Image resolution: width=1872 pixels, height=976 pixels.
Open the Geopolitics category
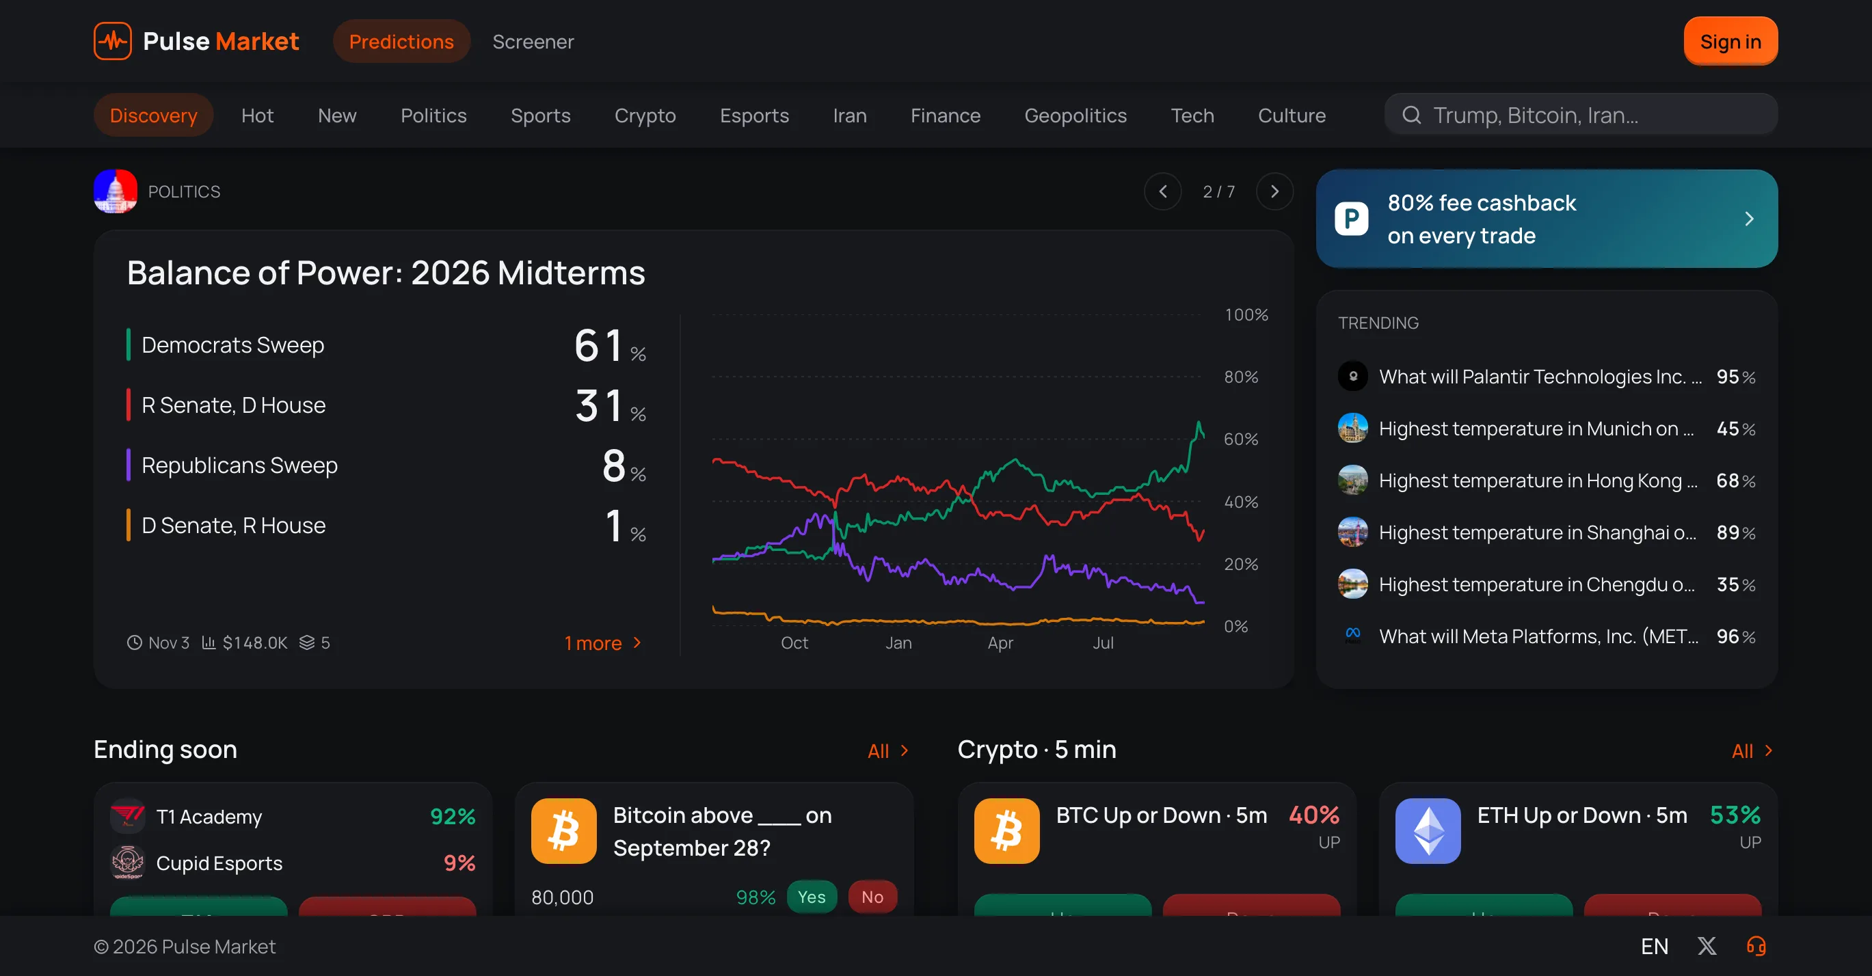click(1075, 115)
